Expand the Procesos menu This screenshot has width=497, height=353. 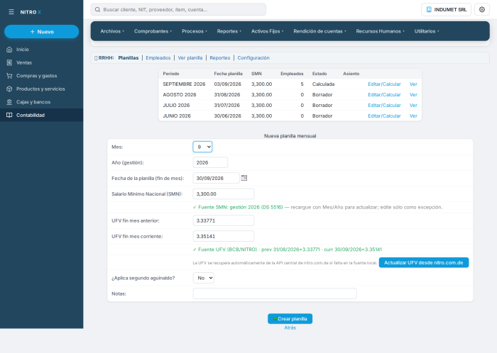coord(195,31)
